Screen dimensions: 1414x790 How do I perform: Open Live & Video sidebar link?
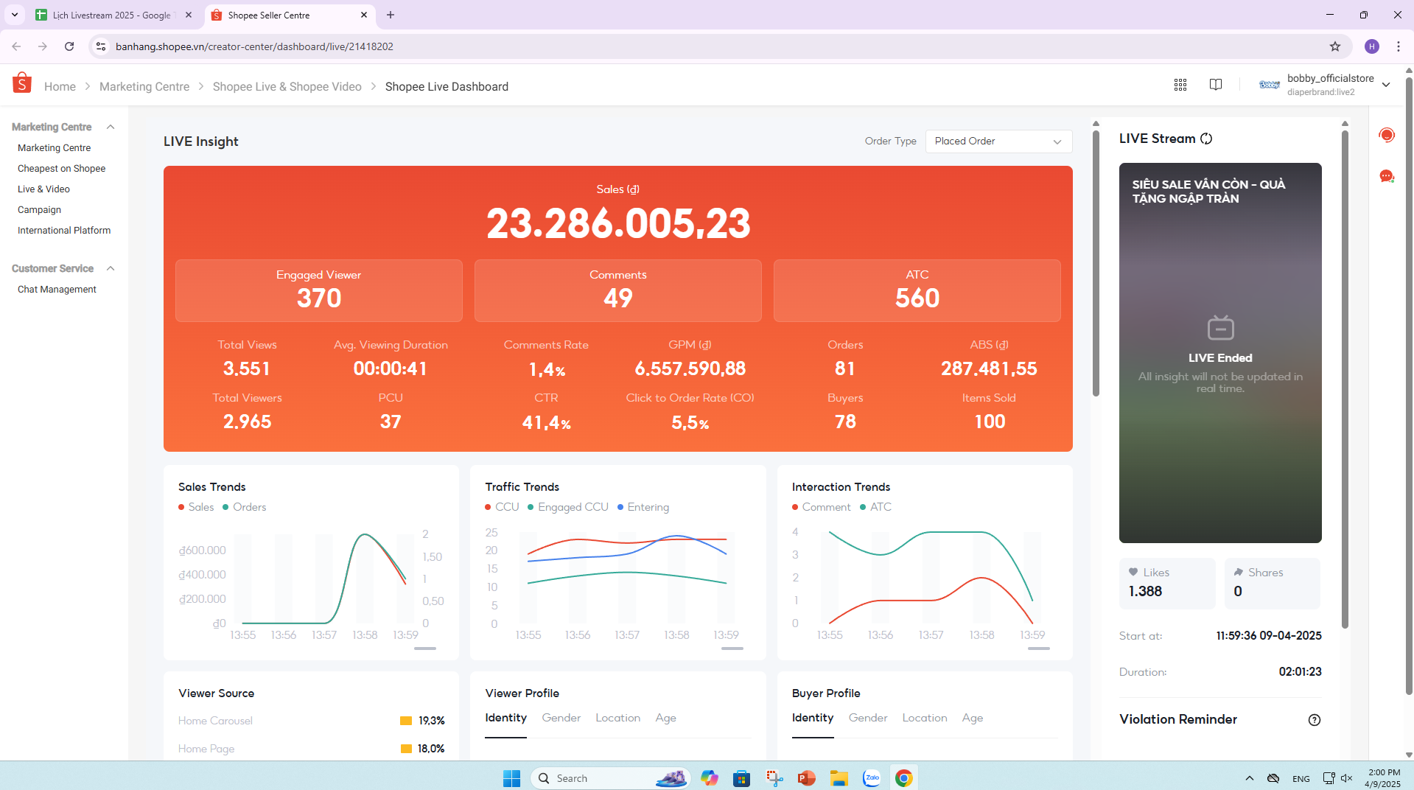point(43,189)
